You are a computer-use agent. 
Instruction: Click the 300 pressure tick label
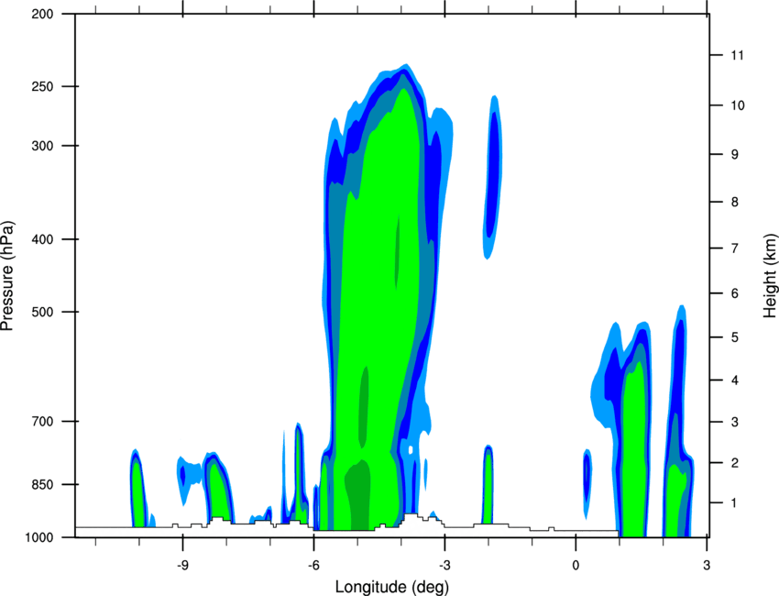42,146
